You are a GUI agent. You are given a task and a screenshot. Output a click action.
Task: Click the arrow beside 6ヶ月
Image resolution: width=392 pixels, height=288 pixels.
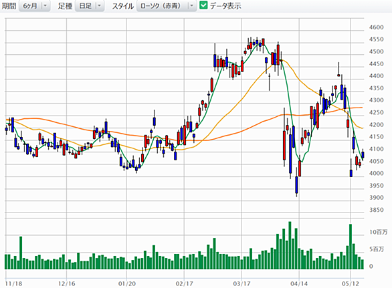coord(45,6)
